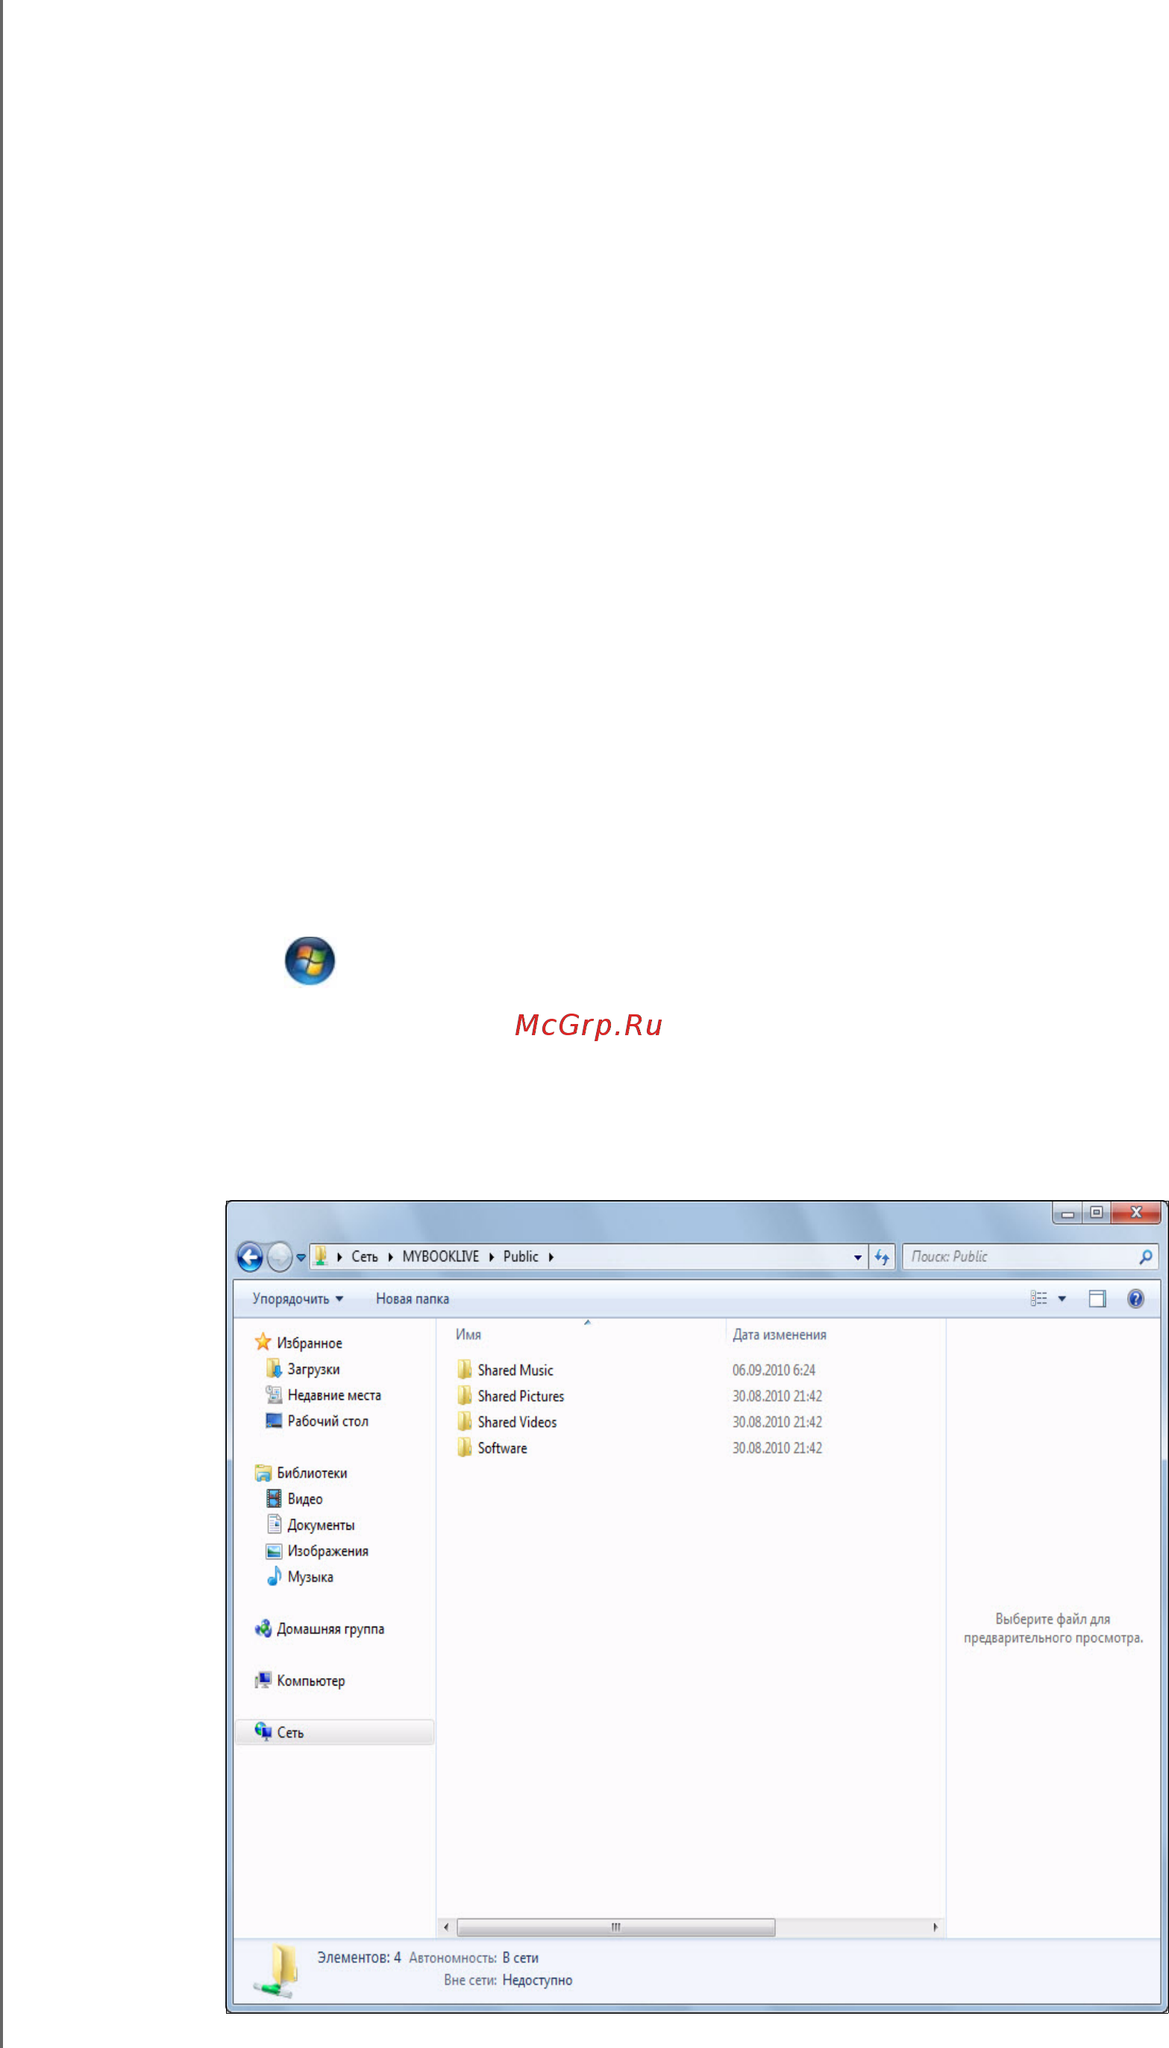The image size is (1169, 2048).
Task: Select the Shared Pictures folder name
Action: tap(521, 1396)
